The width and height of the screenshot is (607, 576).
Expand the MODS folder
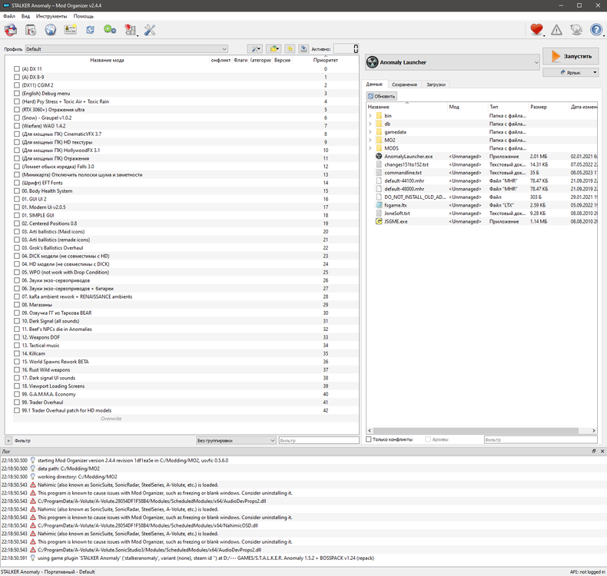click(x=370, y=148)
